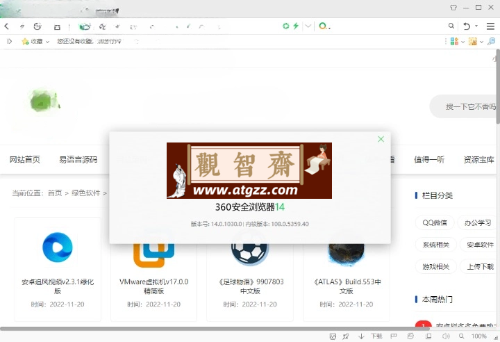
Task: Select the 办公学习 category tag
Action: pyautogui.click(x=477, y=222)
